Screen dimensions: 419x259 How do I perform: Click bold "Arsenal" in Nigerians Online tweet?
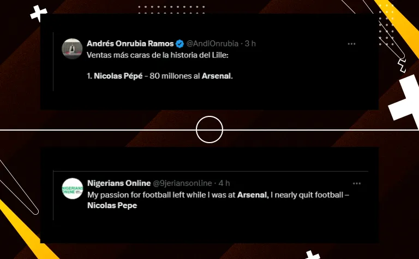click(253, 195)
